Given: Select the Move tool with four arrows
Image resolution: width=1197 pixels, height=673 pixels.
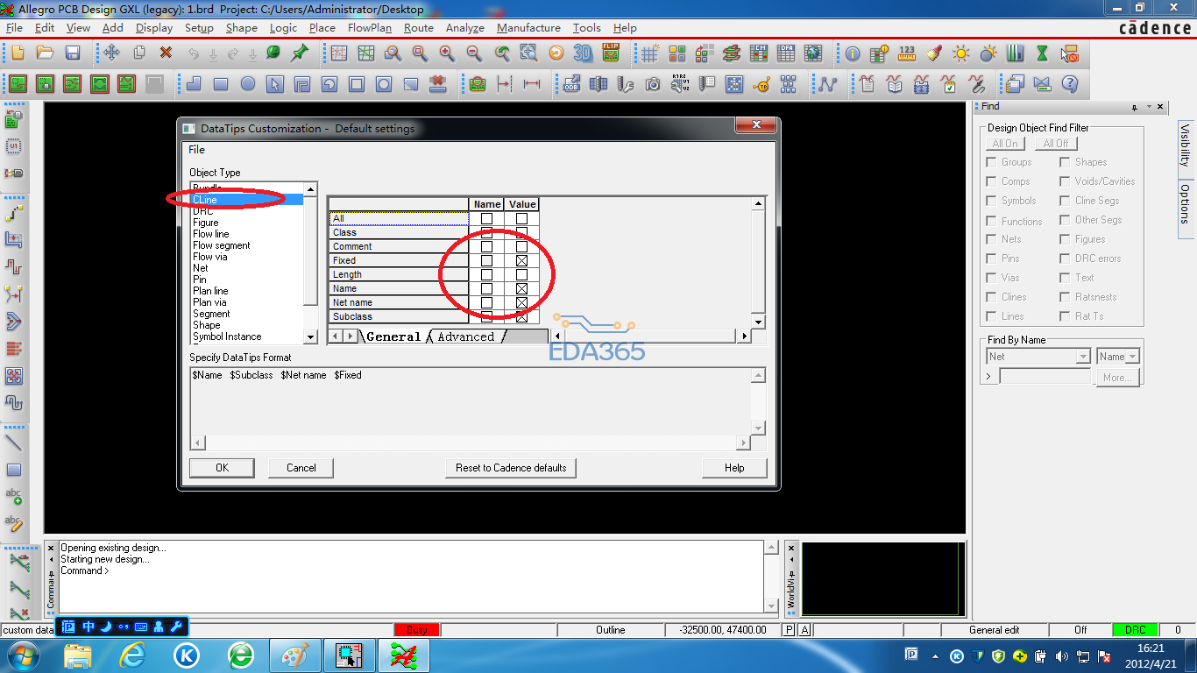Looking at the screenshot, I should (111, 53).
